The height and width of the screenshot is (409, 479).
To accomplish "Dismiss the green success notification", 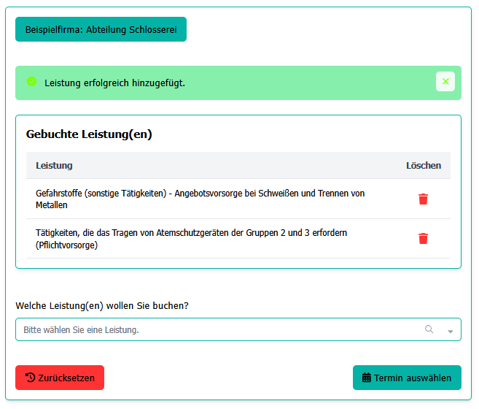I will click(445, 82).
